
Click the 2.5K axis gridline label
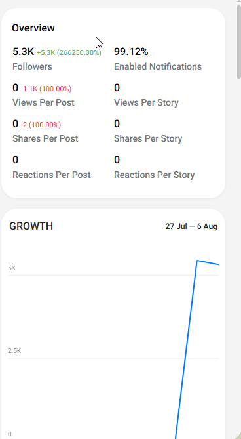[14, 351]
